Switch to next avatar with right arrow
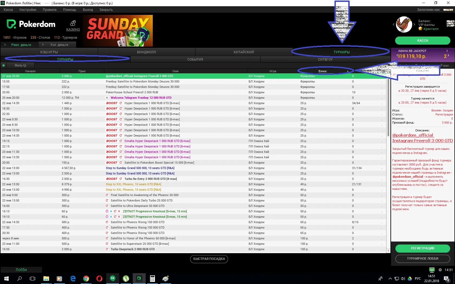This screenshot has height=284, width=455. [414, 24]
